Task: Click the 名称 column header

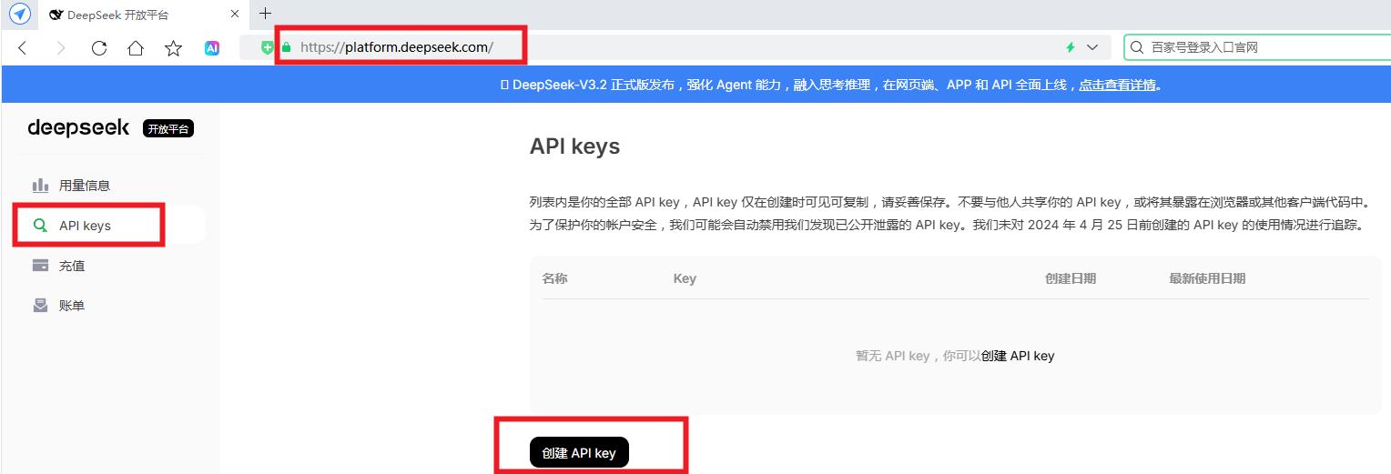Action: (554, 278)
